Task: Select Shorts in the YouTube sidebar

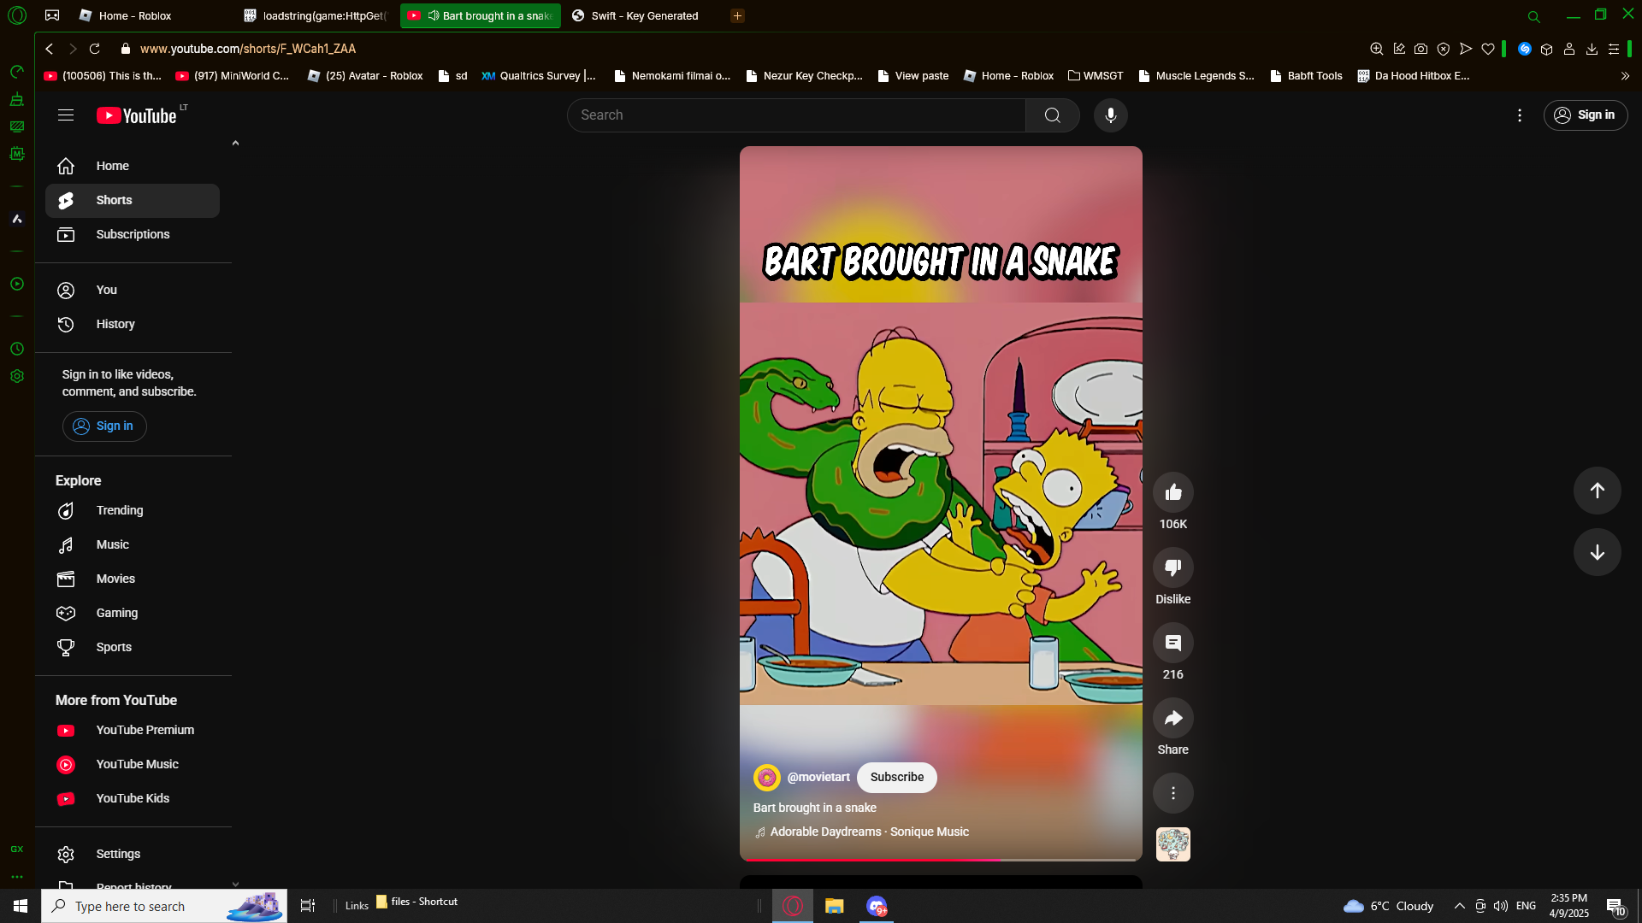Action: (133, 200)
